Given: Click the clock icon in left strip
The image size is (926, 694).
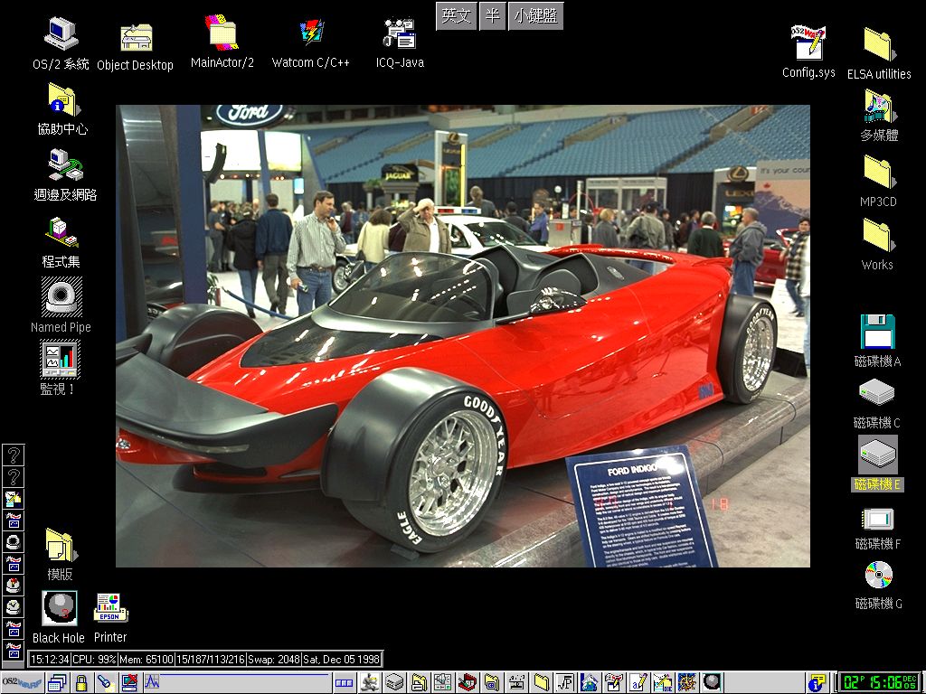Looking at the screenshot, I should point(14,606).
